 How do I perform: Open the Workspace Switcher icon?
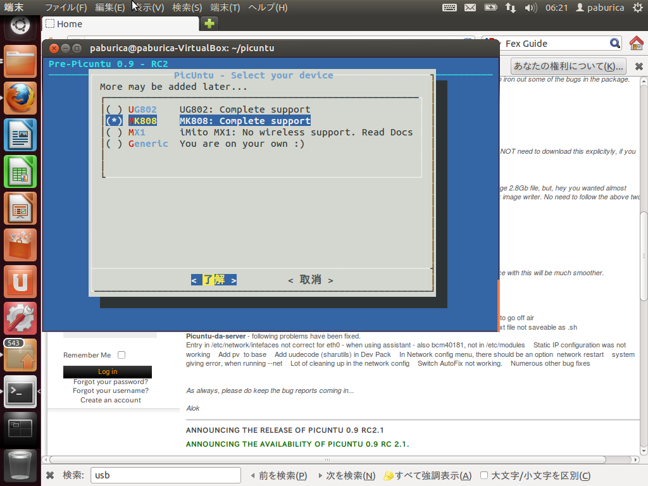click(20, 429)
